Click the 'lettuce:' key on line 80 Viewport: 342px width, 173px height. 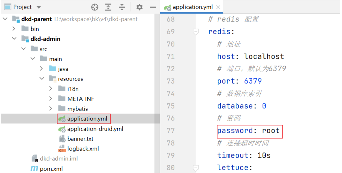click(235, 168)
